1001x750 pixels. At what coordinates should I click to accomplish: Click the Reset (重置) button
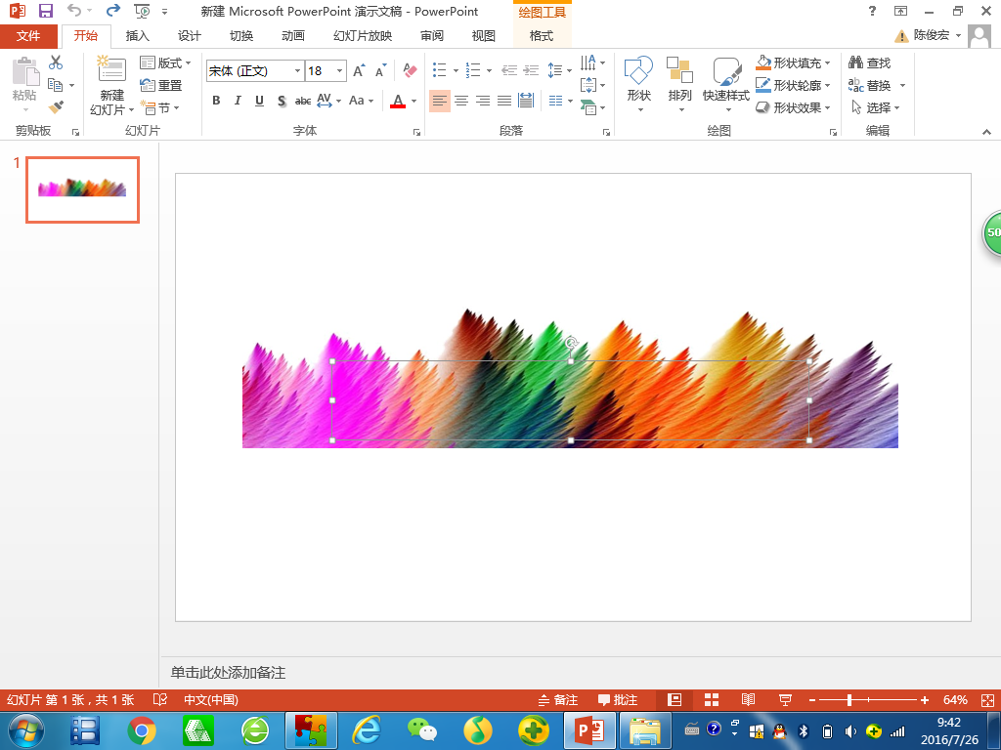[161, 85]
